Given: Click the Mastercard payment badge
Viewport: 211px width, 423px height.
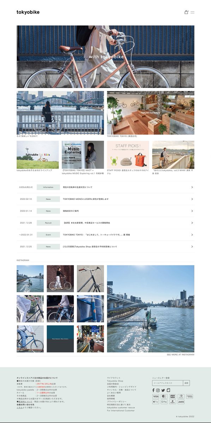Looking at the screenshot, I should point(164,396).
